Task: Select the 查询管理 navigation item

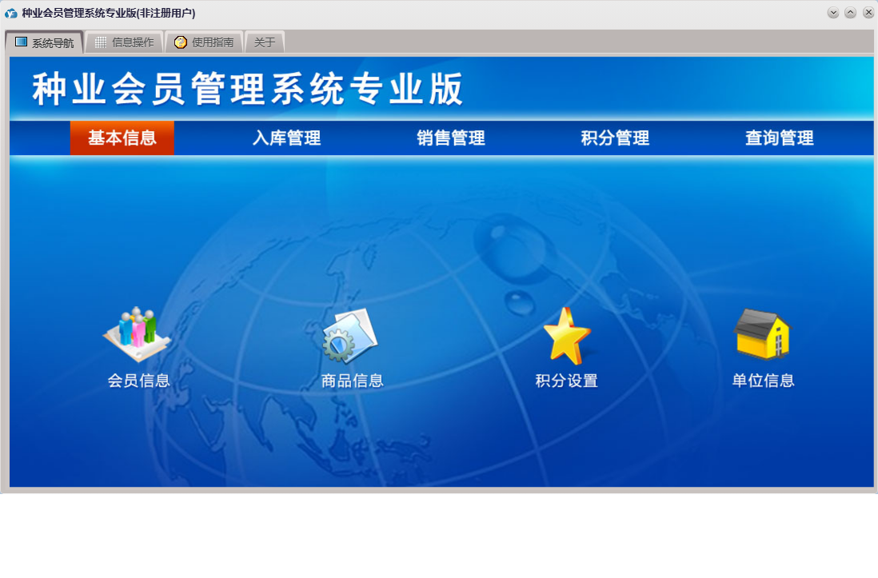Action: click(779, 138)
